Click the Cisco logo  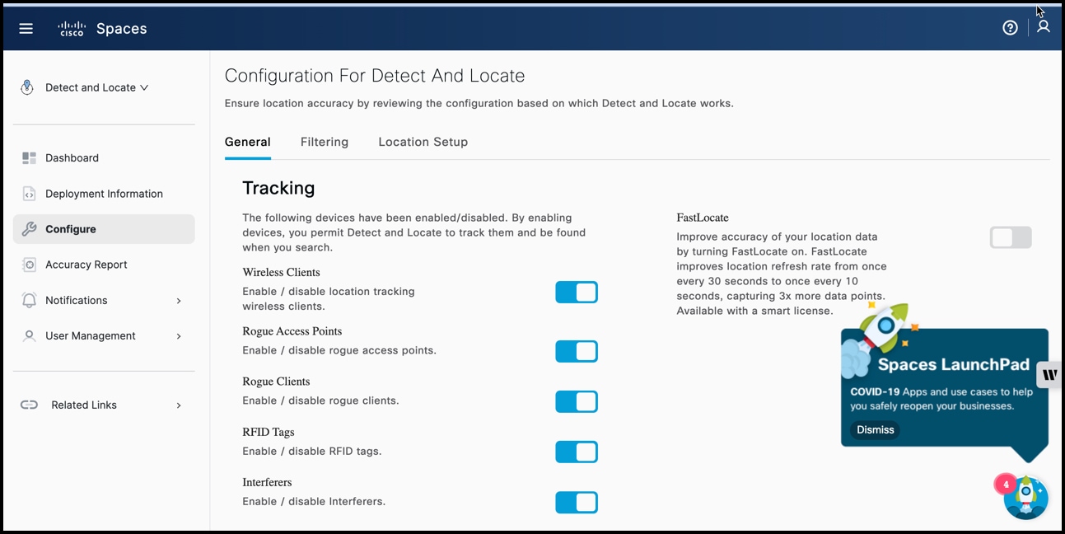coord(72,29)
